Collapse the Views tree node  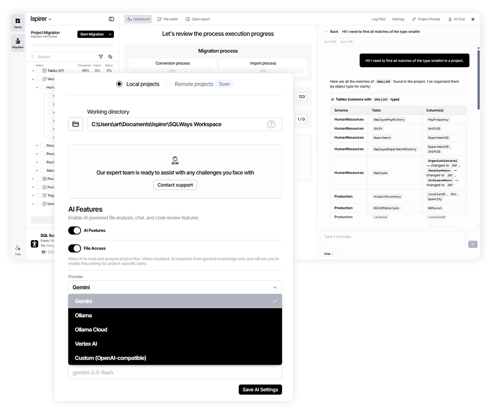33,79
